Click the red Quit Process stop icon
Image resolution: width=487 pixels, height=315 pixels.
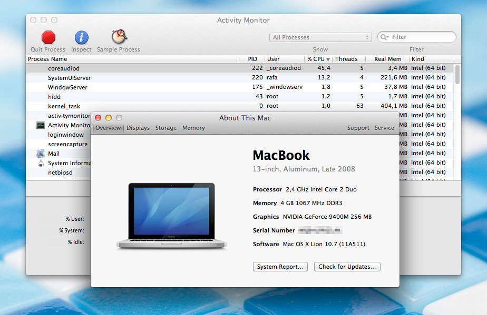click(48, 37)
